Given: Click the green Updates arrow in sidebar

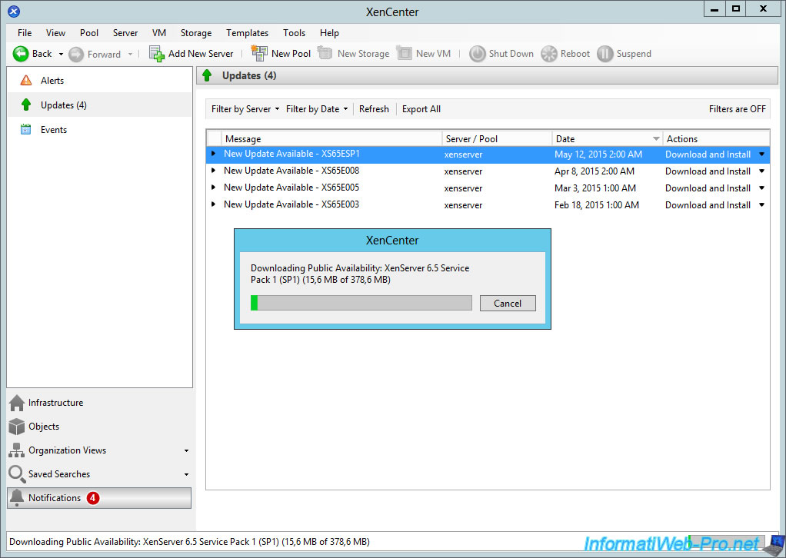Looking at the screenshot, I should pyautogui.click(x=26, y=105).
